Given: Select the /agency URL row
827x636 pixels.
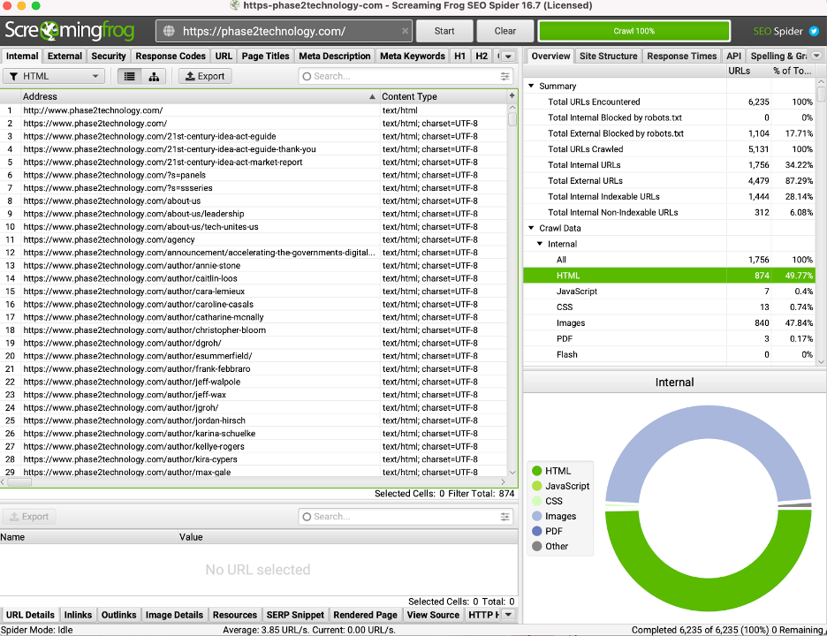Looking at the screenshot, I should coord(254,239).
